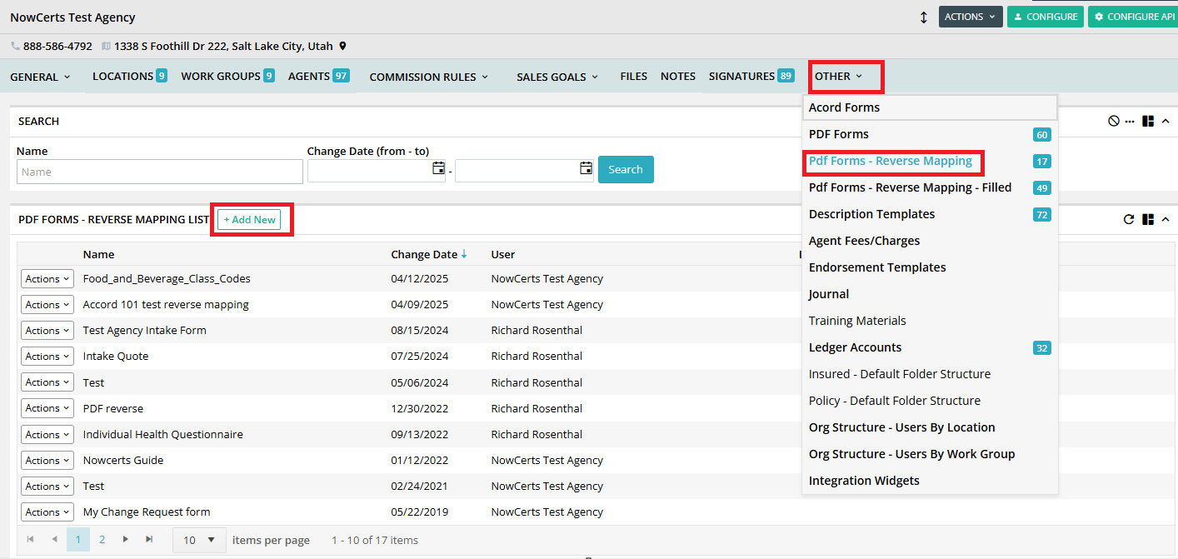This screenshot has width=1178, height=559.
Task: Select PDF Forms menu item
Action: point(930,134)
